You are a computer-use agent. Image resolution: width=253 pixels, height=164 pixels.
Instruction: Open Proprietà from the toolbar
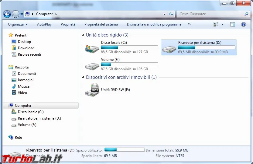coord(68,24)
